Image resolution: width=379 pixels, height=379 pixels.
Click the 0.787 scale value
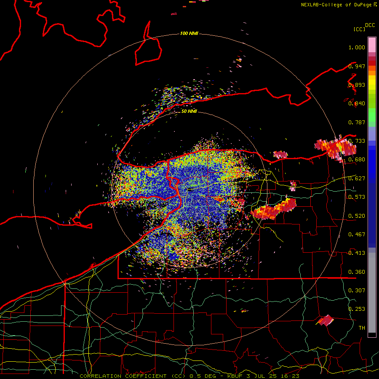point(357,122)
